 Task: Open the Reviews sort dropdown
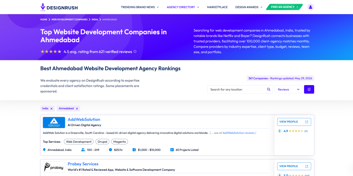pyautogui.click(x=289, y=89)
